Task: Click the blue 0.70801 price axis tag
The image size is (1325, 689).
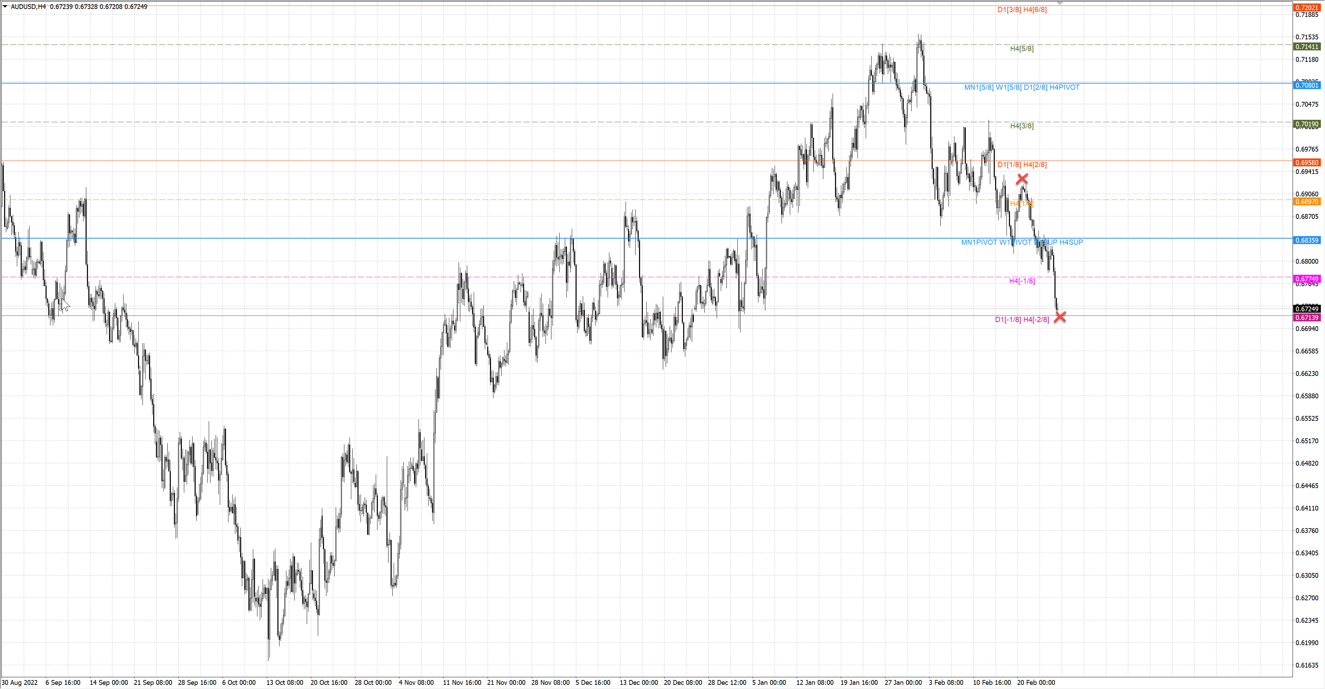Action: pos(1306,85)
